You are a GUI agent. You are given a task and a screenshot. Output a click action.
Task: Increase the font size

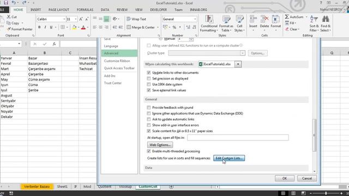[x=81, y=19]
